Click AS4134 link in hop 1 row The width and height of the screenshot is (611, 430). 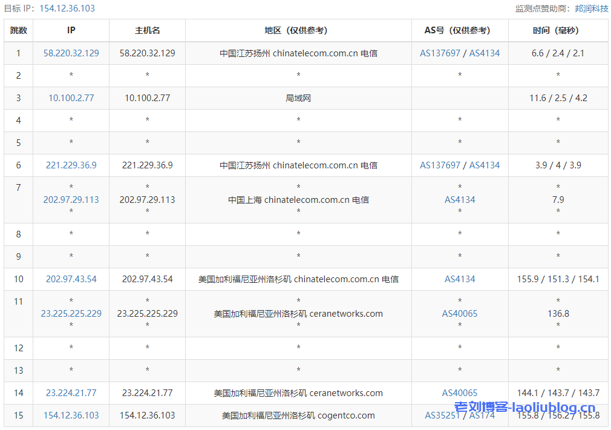(485, 53)
